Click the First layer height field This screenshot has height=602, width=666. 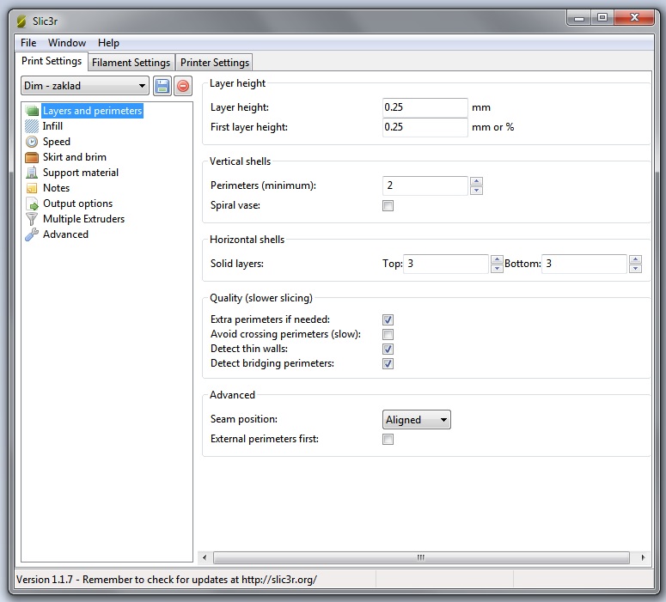pos(425,127)
